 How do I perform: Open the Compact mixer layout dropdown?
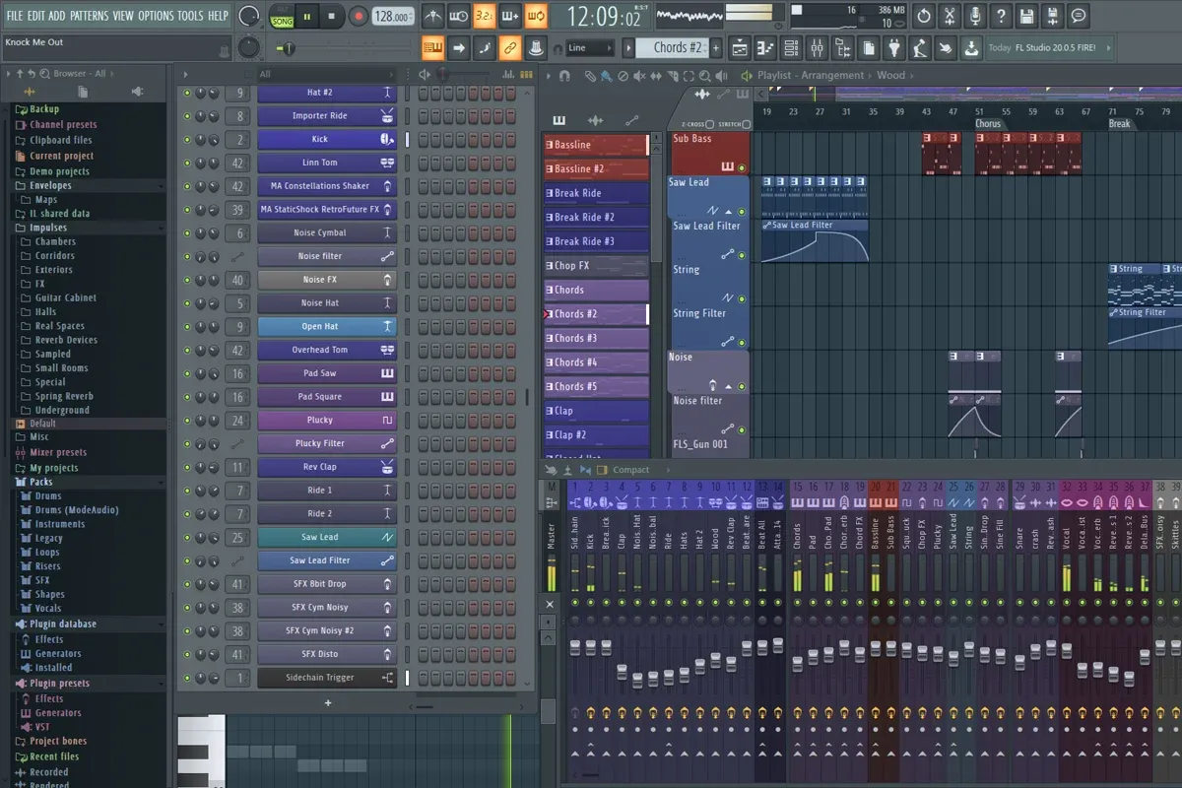point(630,470)
